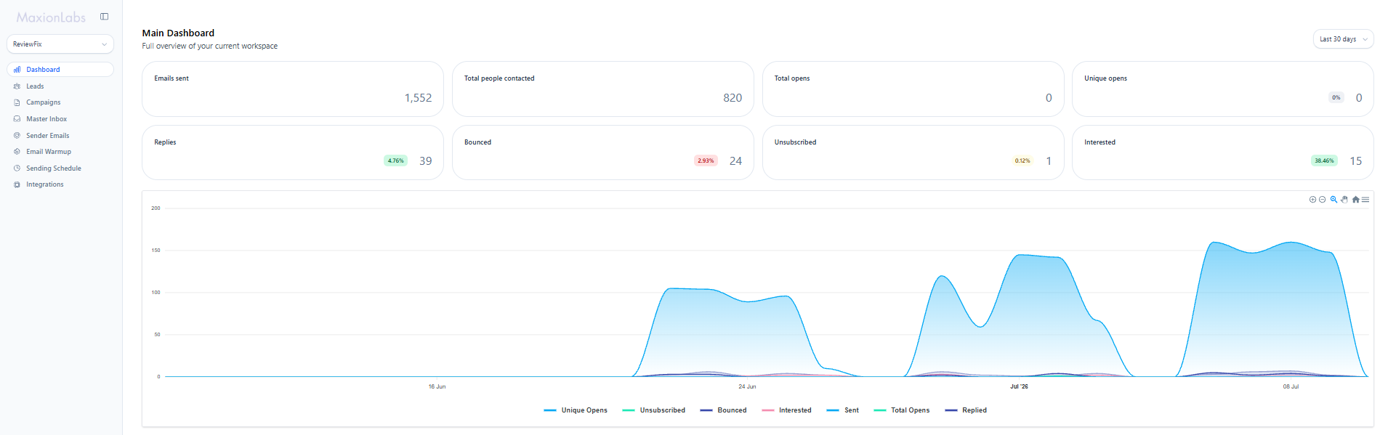
Task: Click the Jul '26 axis label
Action: (x=1019, y=386)
